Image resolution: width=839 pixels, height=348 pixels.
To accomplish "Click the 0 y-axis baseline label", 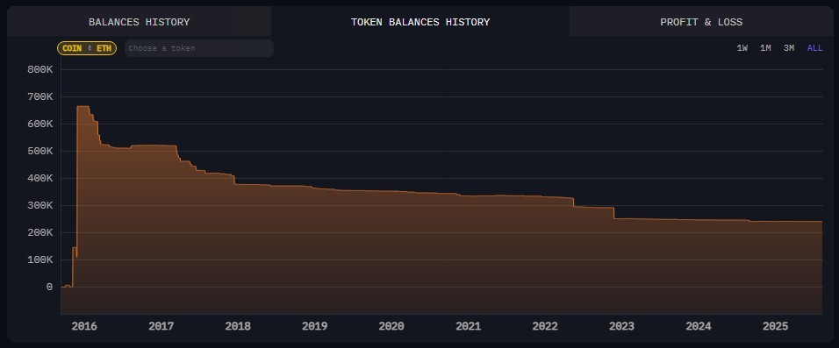I will coord(49,287).
